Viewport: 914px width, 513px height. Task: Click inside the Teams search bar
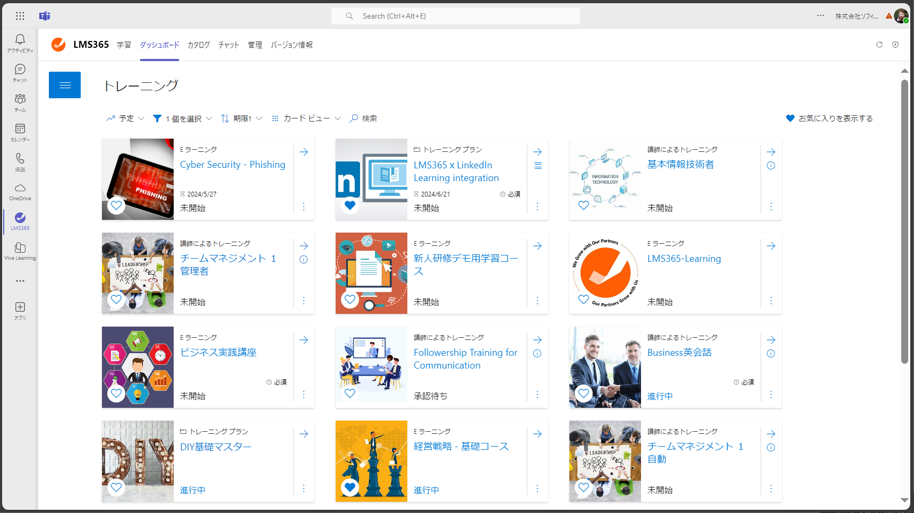455,16
